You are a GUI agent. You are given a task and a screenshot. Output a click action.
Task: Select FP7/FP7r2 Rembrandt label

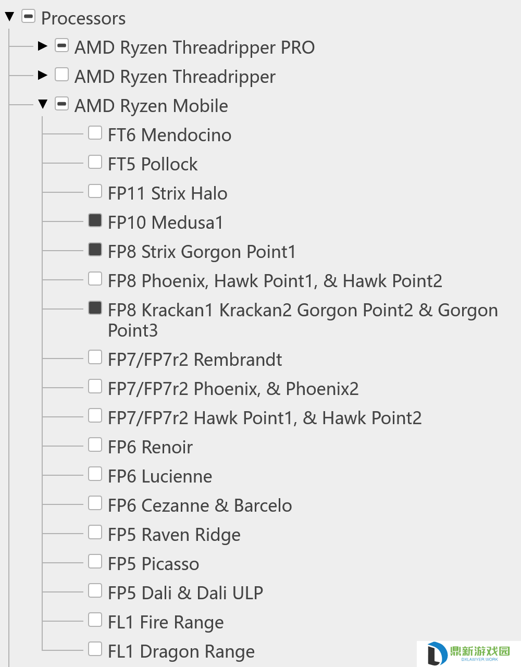pos(195,360)
